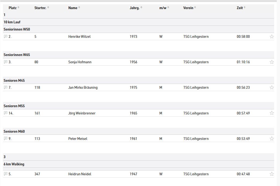Click comment icon beside Sonja Hofmann's rank
280x186 pixels.
coord(6,62)
